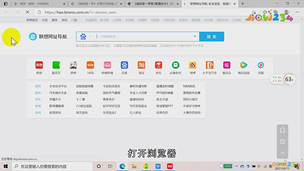Open File Explorer from the taskbar
This screenshot has width=304, height=171.
point(134,166)
